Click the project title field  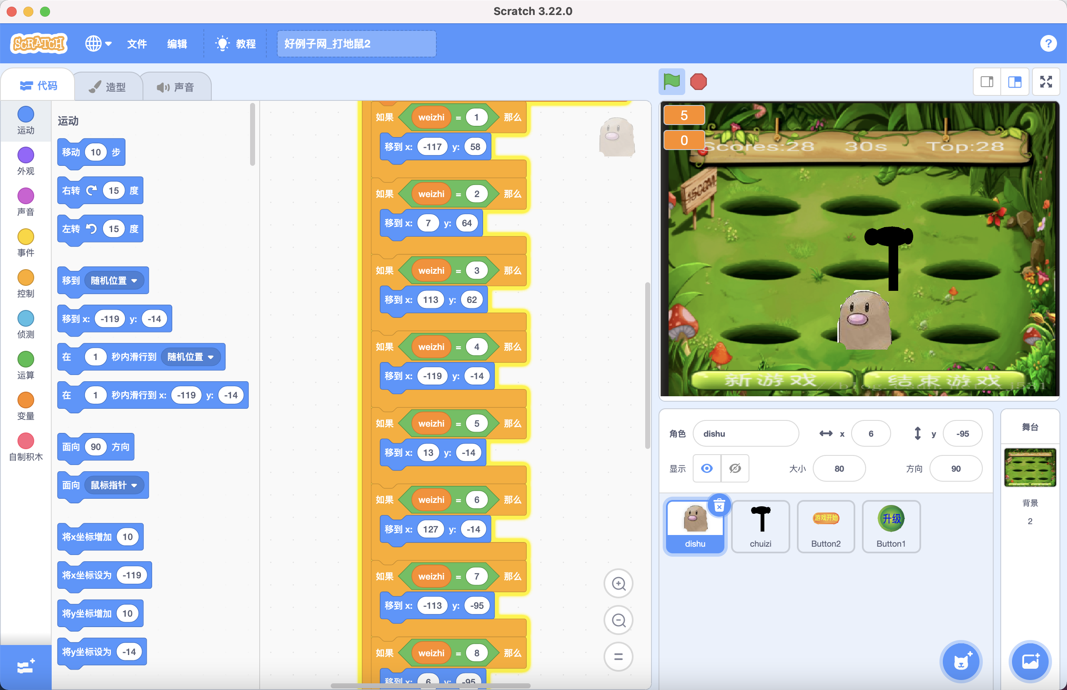356,43
